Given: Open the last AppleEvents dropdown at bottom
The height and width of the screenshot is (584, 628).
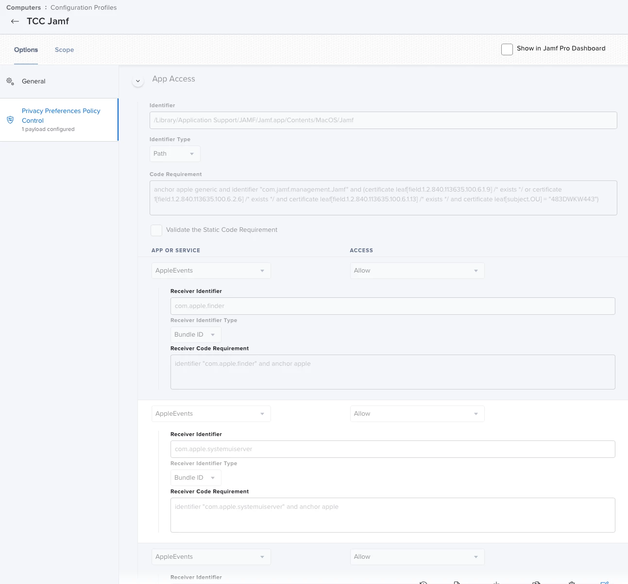Looking at the screenshot, I should click(x=211, y=557).
